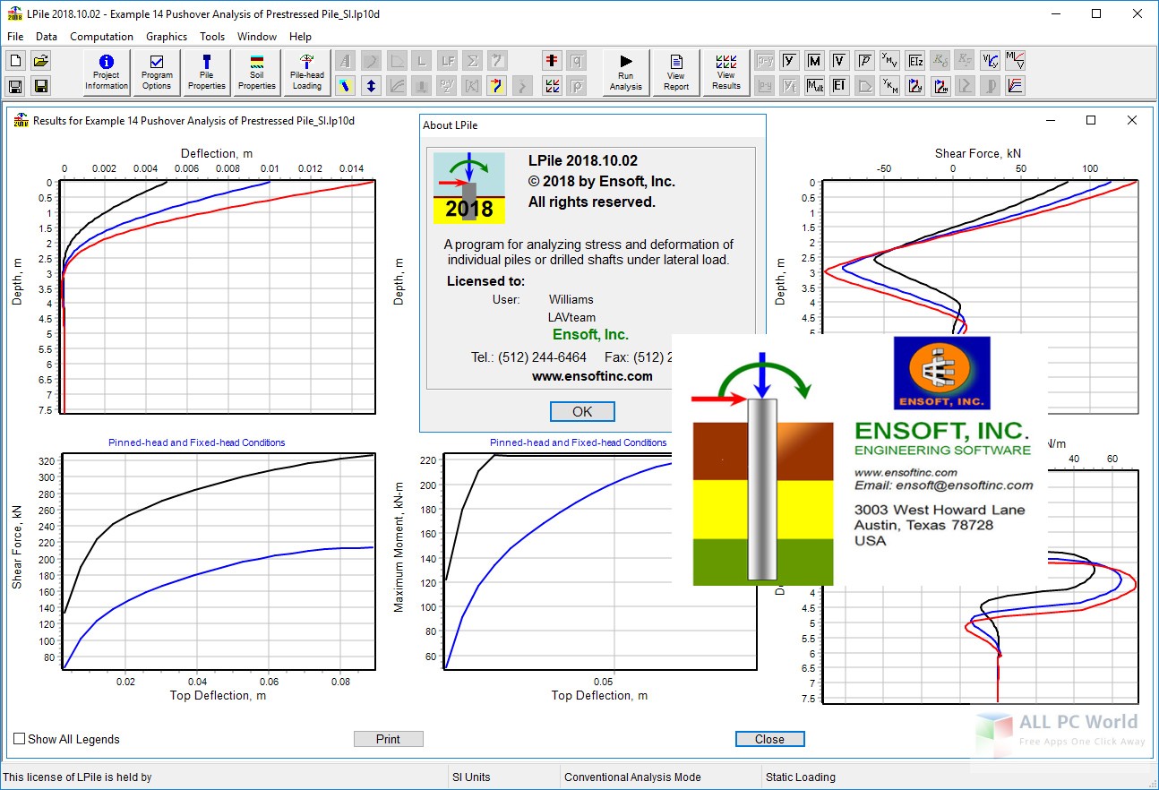
Task: Click the Open file folder icon
Action: point(40,61)
